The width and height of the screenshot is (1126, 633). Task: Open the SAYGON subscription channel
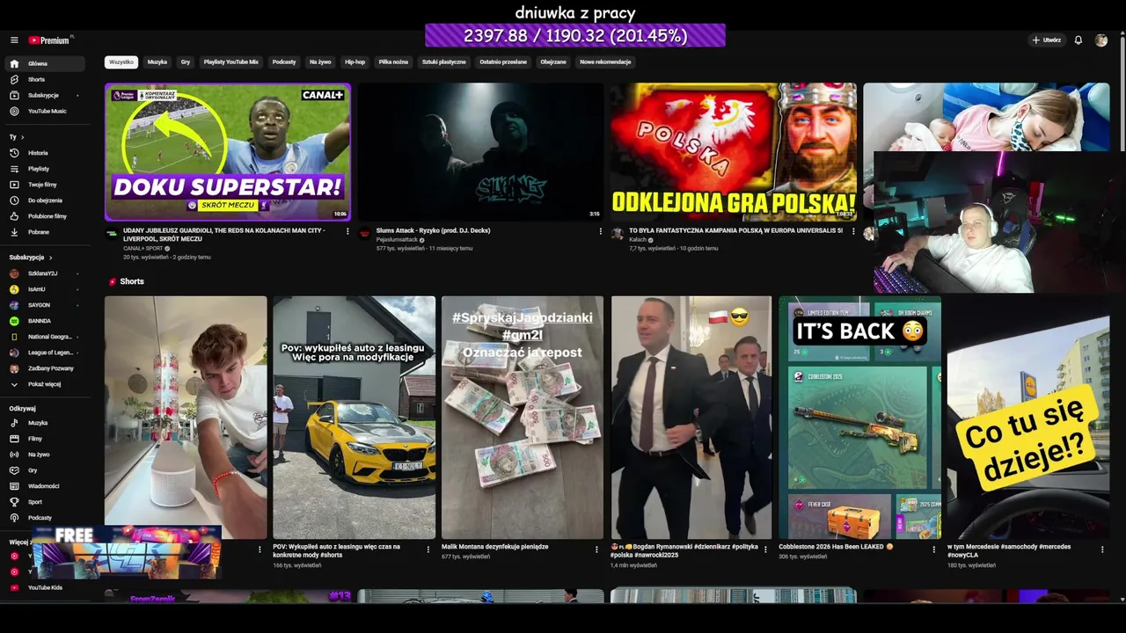44,305
